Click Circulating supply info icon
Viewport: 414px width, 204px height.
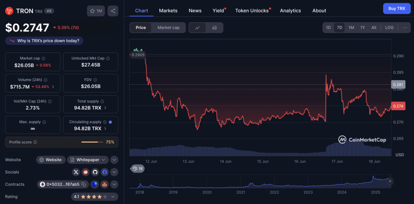[x=105, y=122]
